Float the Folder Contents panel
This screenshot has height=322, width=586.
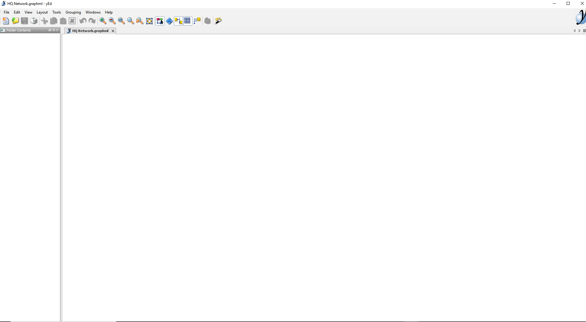pyautogui.click(x=50, y=30)
